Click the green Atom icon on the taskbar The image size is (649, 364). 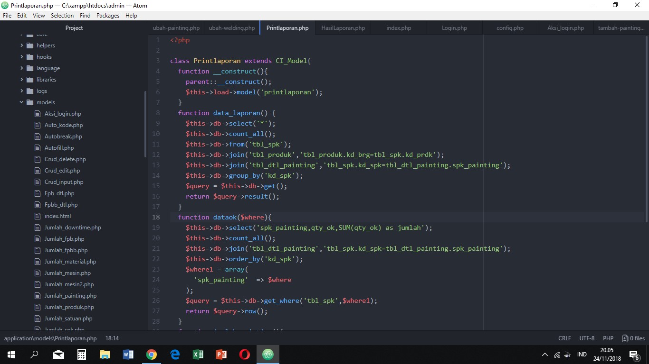267,354
